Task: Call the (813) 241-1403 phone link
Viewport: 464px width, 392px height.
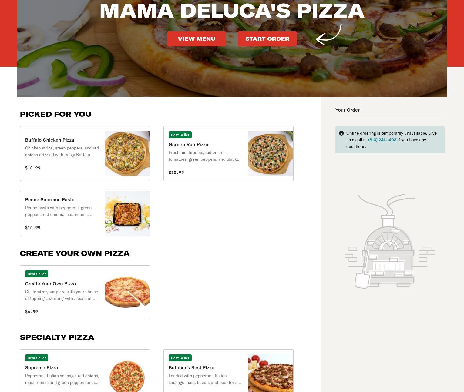Action: 382,140
